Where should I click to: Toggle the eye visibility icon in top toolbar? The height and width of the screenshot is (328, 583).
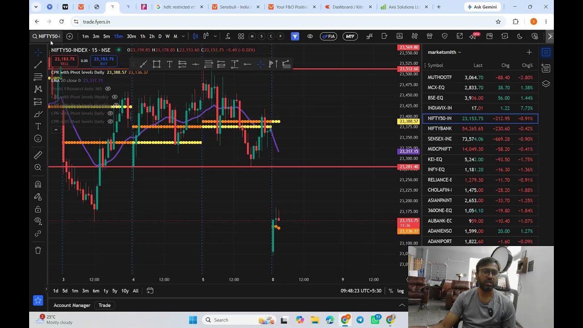pos(310,36)
